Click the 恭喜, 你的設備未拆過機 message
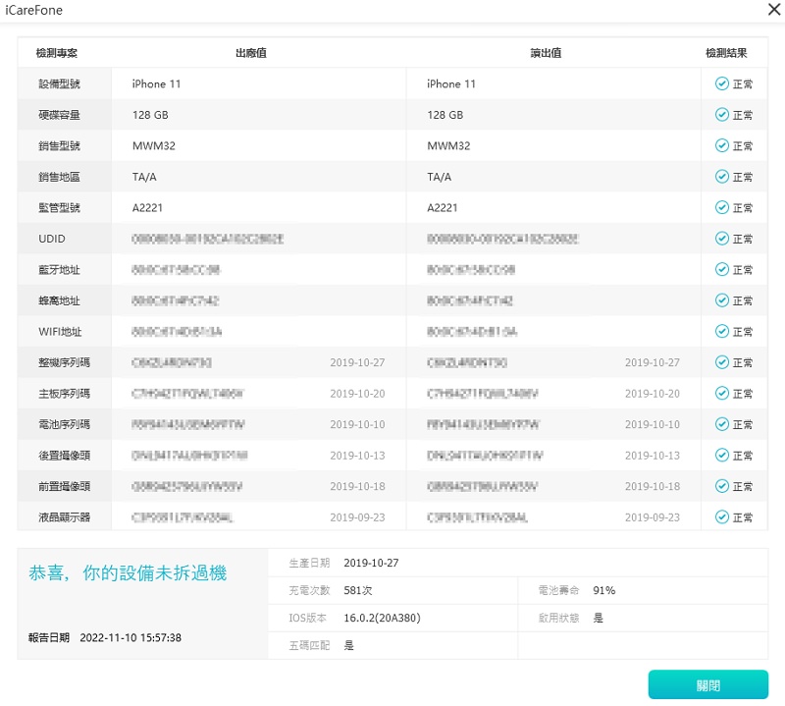 [x=128, y=572]
